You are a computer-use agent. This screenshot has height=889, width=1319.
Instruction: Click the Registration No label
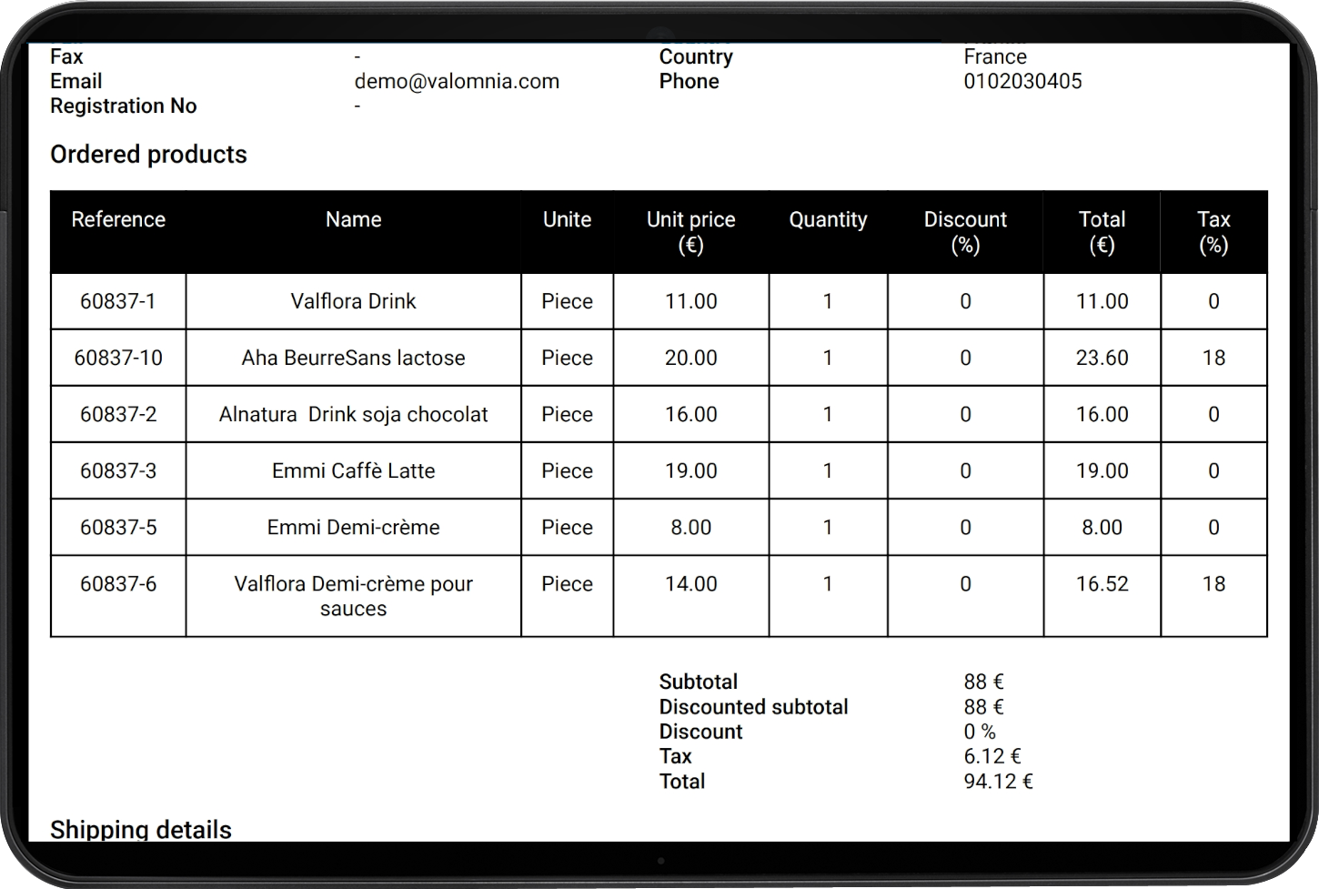click(x=123, y=106)
